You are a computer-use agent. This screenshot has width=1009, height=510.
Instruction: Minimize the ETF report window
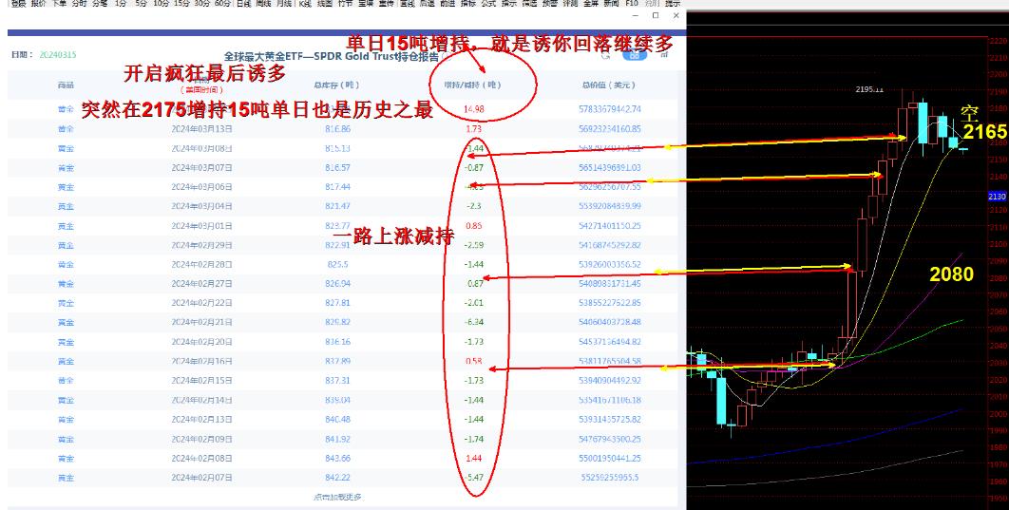tap(636, 15)
